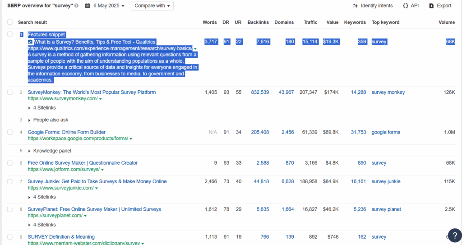The image size is (462, 245).
Task: Open the workspace.google.com/products/forms URL
Action: click(78, 138)
